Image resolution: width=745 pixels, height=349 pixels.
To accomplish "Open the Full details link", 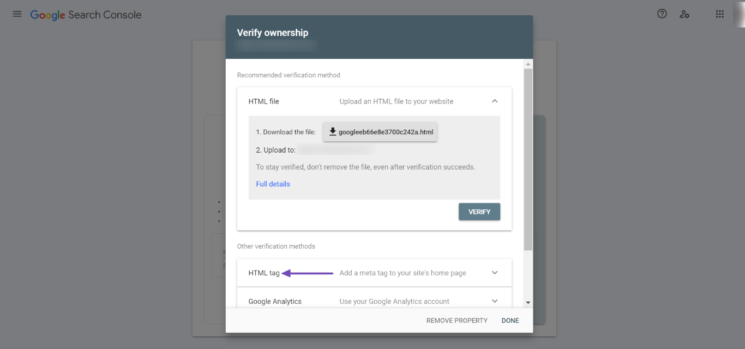I will (273, 184).
